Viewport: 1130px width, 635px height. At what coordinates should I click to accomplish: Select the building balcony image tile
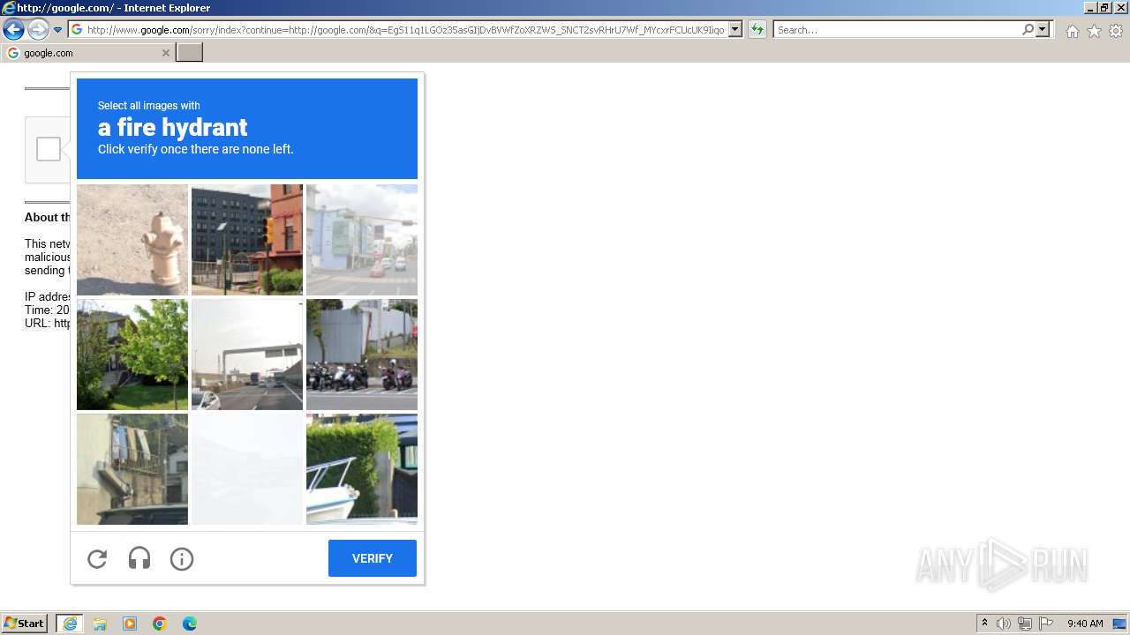pyautogui.click(x=132, y=469)
